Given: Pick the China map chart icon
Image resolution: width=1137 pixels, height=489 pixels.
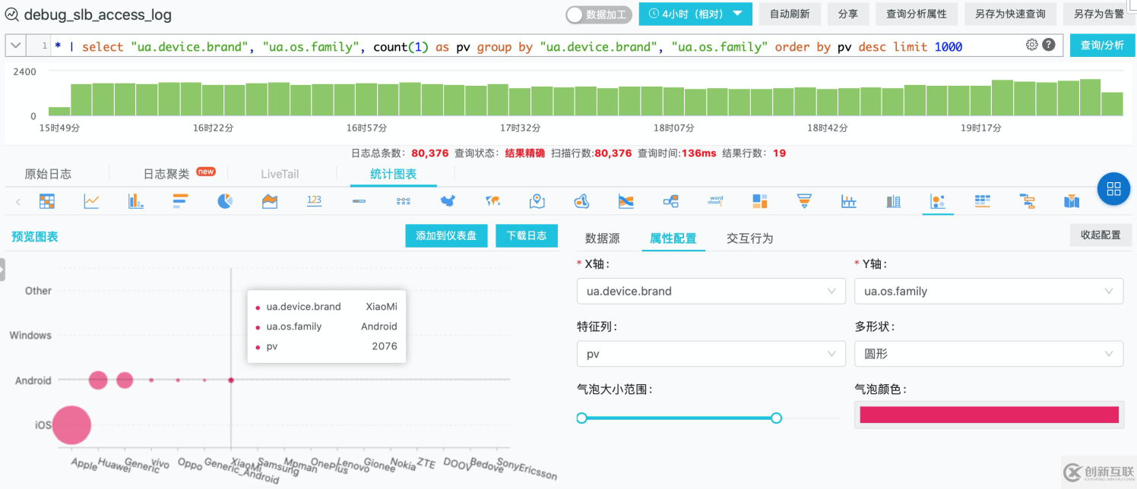Looking at the screenshot, I should pyautogui.click(x=448, y=200).
